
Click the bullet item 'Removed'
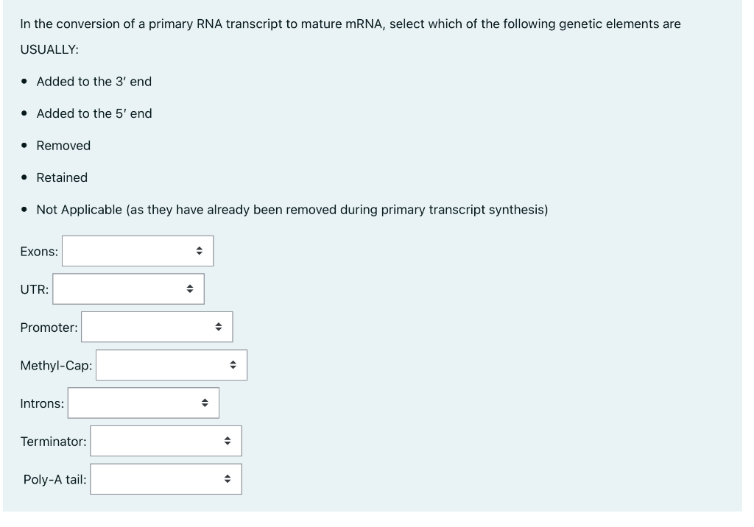(63, 146)
